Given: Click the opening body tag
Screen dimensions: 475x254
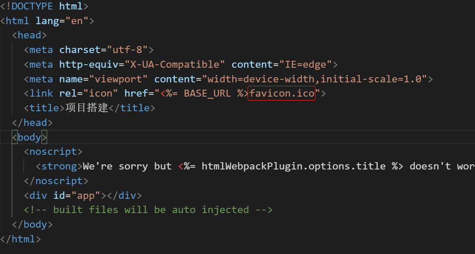Looking at the screenshot, I should tap(29, 137).
